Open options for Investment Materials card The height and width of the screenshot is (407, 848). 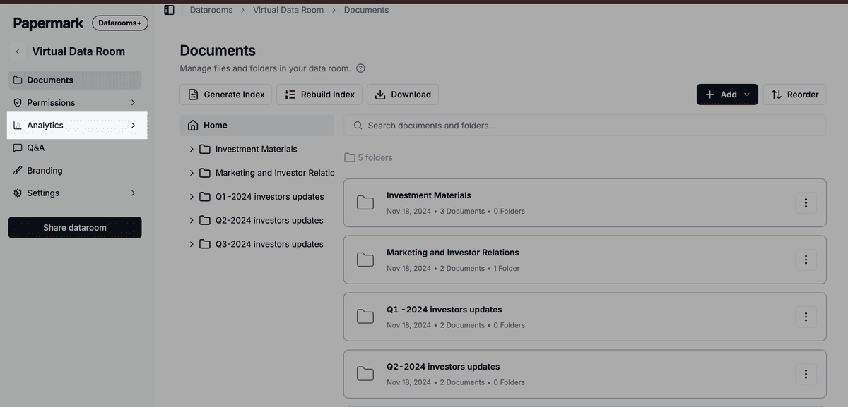tap(806, 203)
